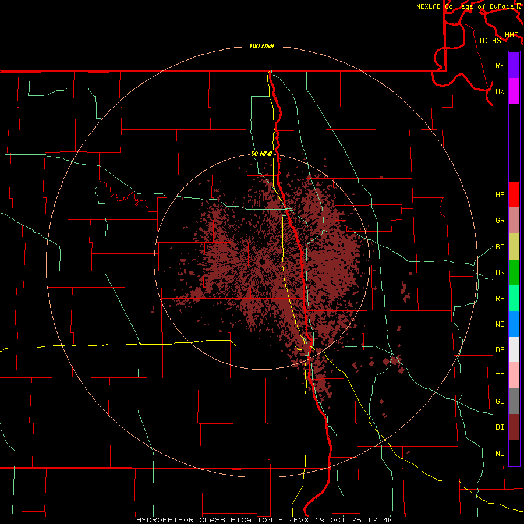Viewport: 524px width, 524px height.
Task: Click the KMVX radar site identifier
Action: [300, 520]
